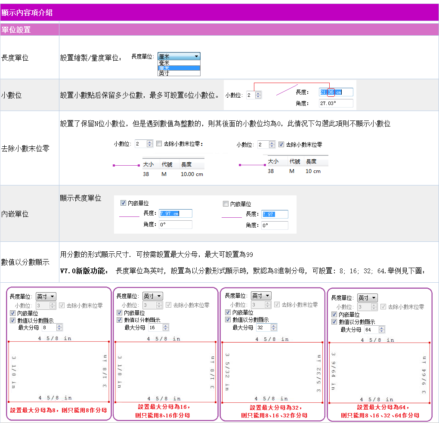Screen dimensions: 439x423
Task: Click the 10 cm length cell
Action: click(x=313, y=171)
